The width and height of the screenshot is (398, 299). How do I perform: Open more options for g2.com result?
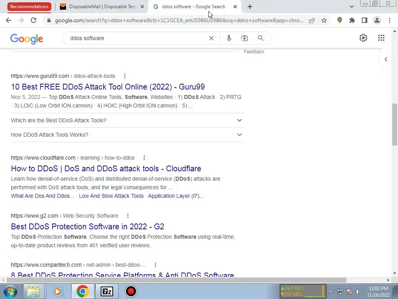(128, 216)
